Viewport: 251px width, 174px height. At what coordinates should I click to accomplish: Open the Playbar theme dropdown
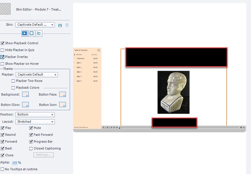pos(37,75)
